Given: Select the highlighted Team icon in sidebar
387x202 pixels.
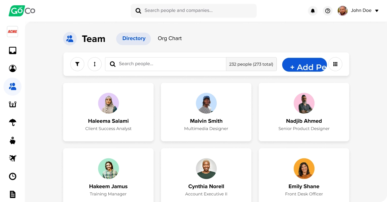Looking at the screenshot, I should 12,86.
